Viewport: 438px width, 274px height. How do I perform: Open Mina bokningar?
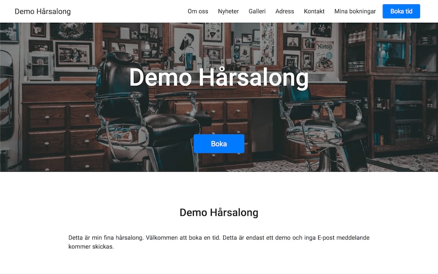click(x=355, y=12)
